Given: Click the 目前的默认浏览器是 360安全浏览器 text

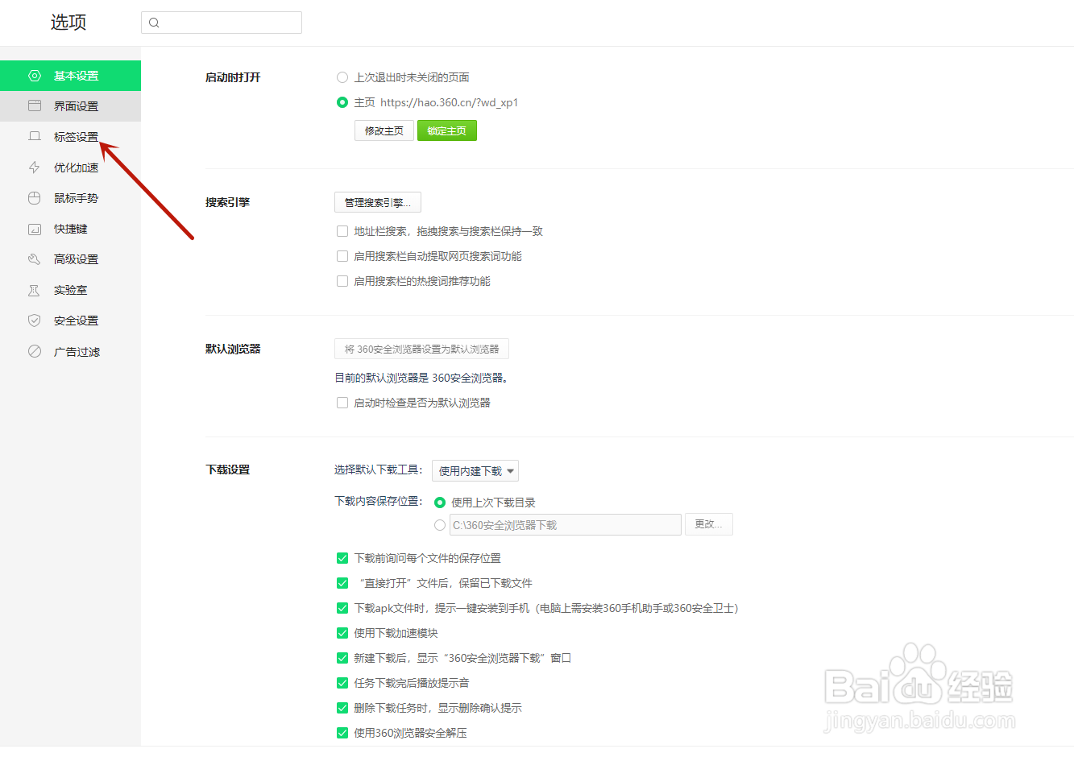Looking at the screenshot, I should coord(421,378).
